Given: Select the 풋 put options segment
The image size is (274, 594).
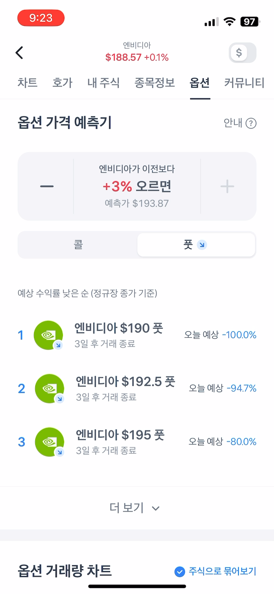Looking at the screenshot, I should click(x=196, y=245).
